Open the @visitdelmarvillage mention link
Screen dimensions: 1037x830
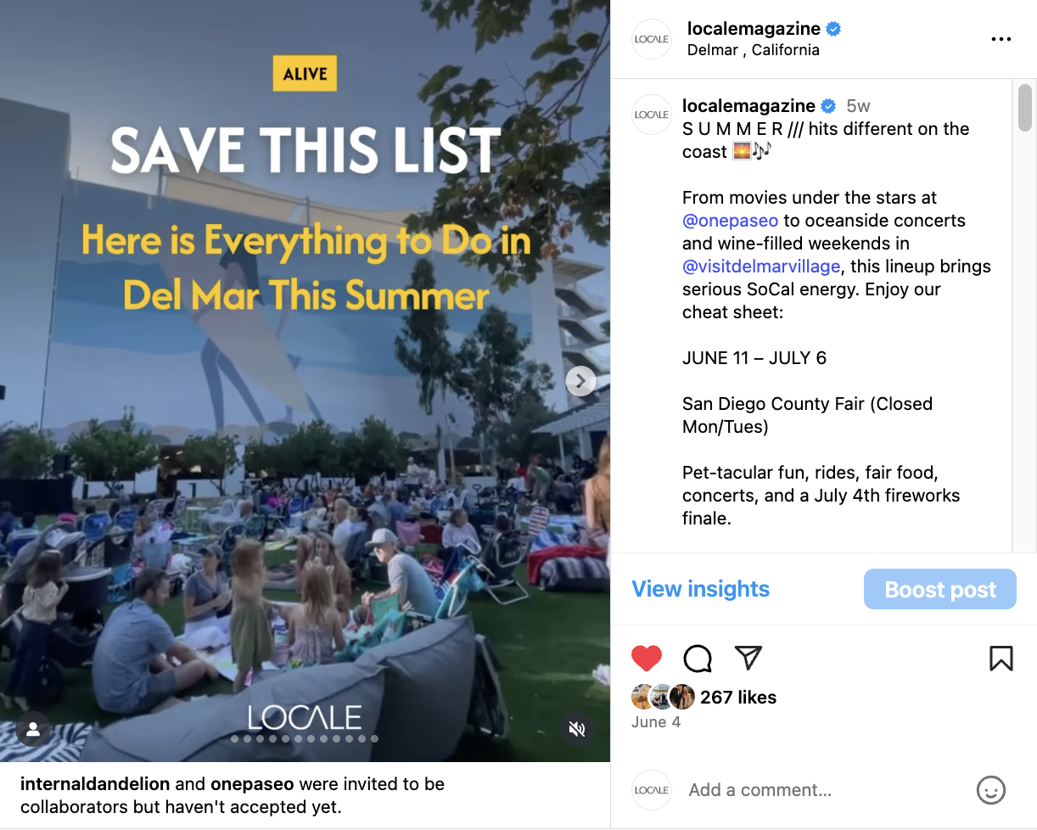click(761, 266)
